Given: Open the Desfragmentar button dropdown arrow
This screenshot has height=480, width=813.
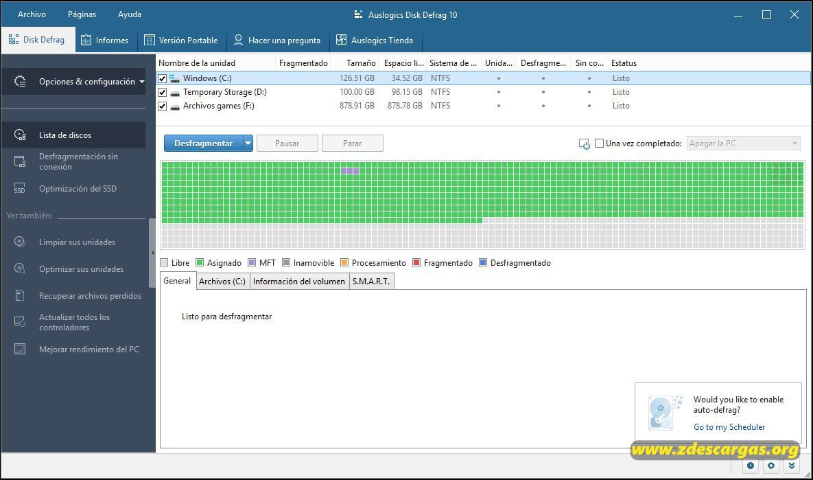Looking at the screenshot, I should coord(248,144).
